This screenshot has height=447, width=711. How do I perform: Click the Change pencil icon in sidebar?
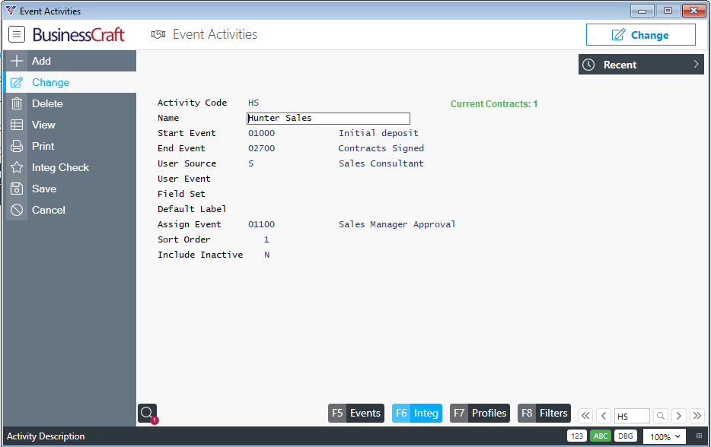(17, 82)
